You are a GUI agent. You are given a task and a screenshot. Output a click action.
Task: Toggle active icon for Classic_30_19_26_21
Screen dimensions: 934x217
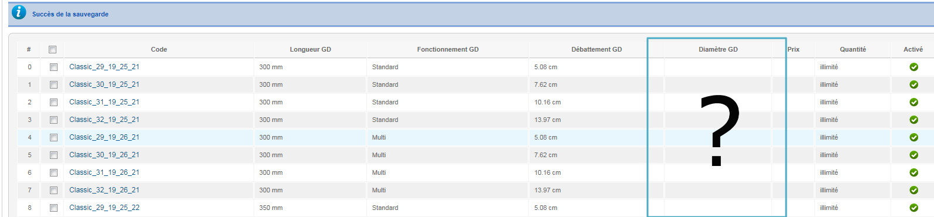click(913, 155)
